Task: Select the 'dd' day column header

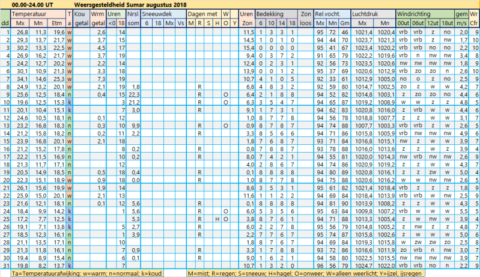Action: (x=5, y=22)
